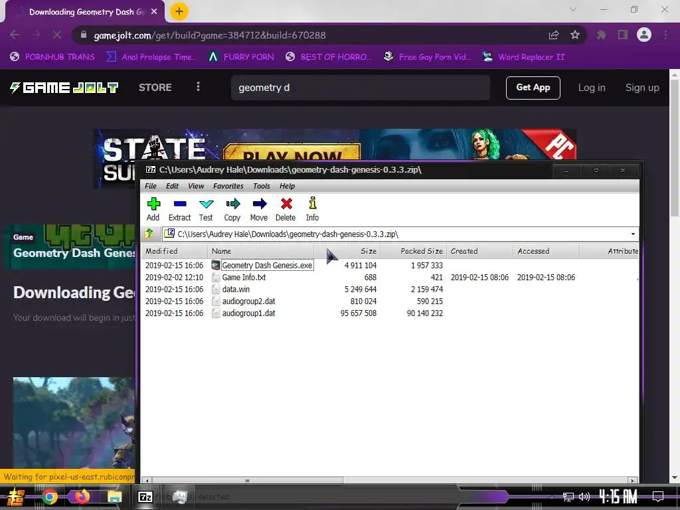Expand the 7-Zip address path dropdown
The height and width of the screenshot is (510, 680).
pos(633,234)
